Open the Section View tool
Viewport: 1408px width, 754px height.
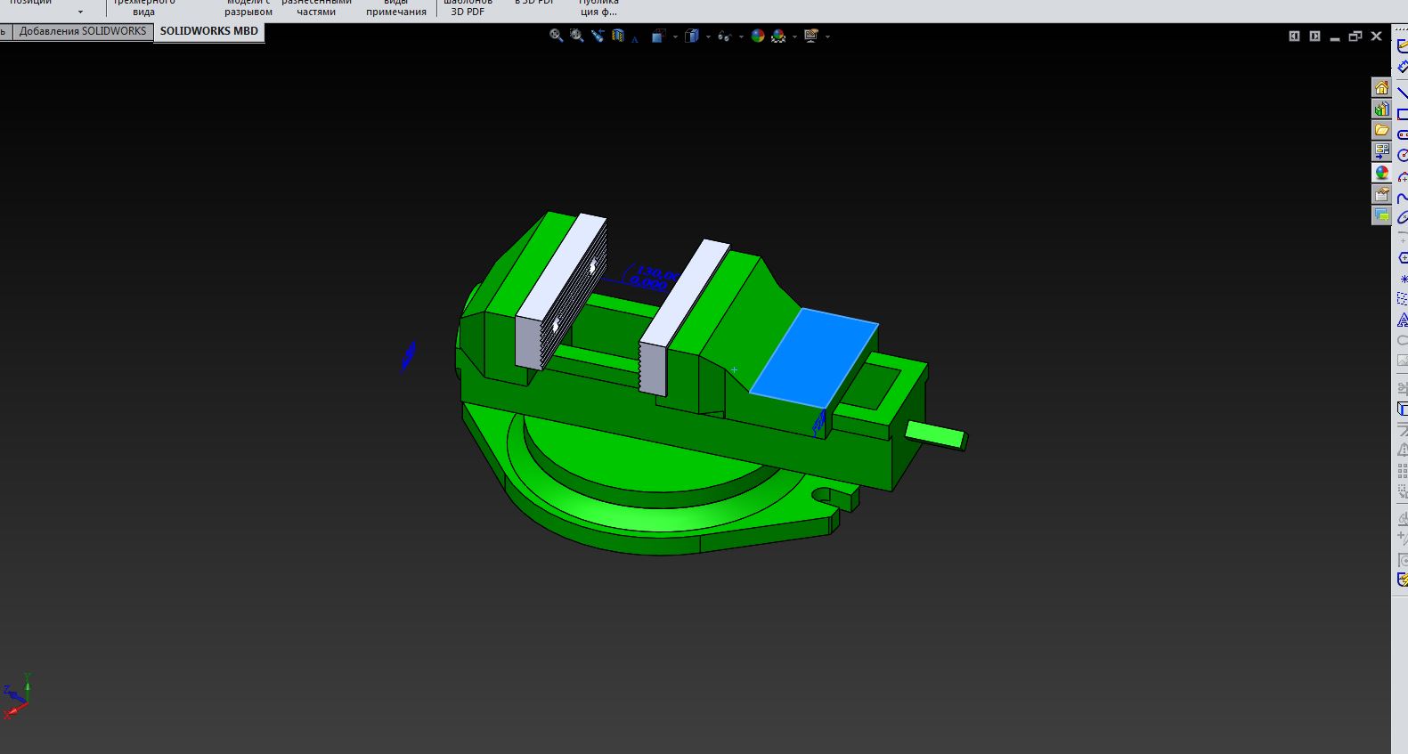pos(618,36)
